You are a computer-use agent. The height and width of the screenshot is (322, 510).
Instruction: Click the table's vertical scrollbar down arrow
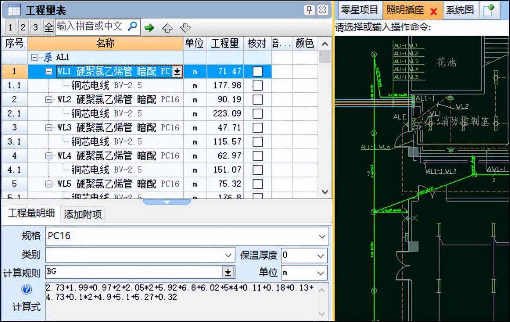coord(325,191)
